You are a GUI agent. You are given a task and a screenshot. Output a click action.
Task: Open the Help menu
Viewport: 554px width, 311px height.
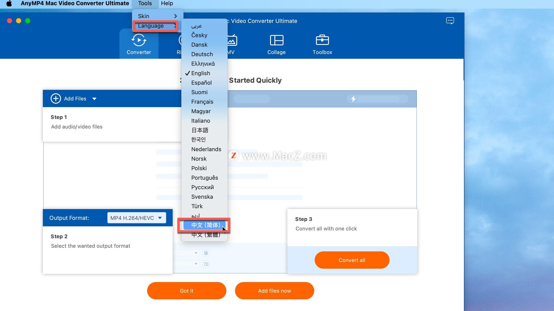pos(167,3)
